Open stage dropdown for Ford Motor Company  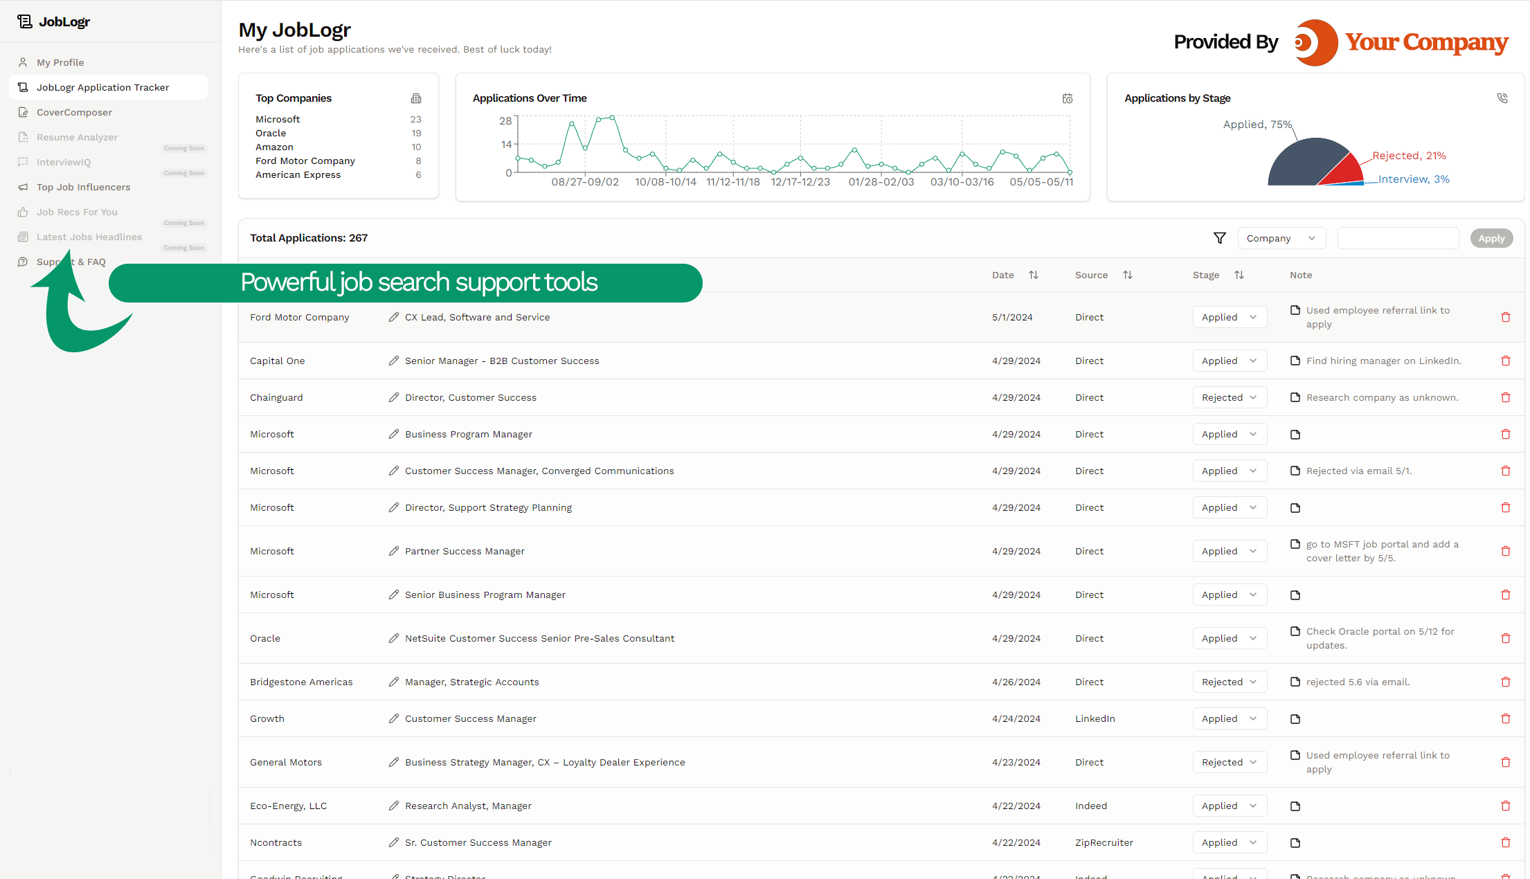click(1230, 317)
